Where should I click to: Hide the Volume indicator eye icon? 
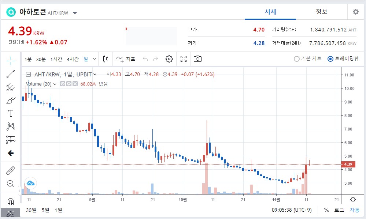point(63,84)
